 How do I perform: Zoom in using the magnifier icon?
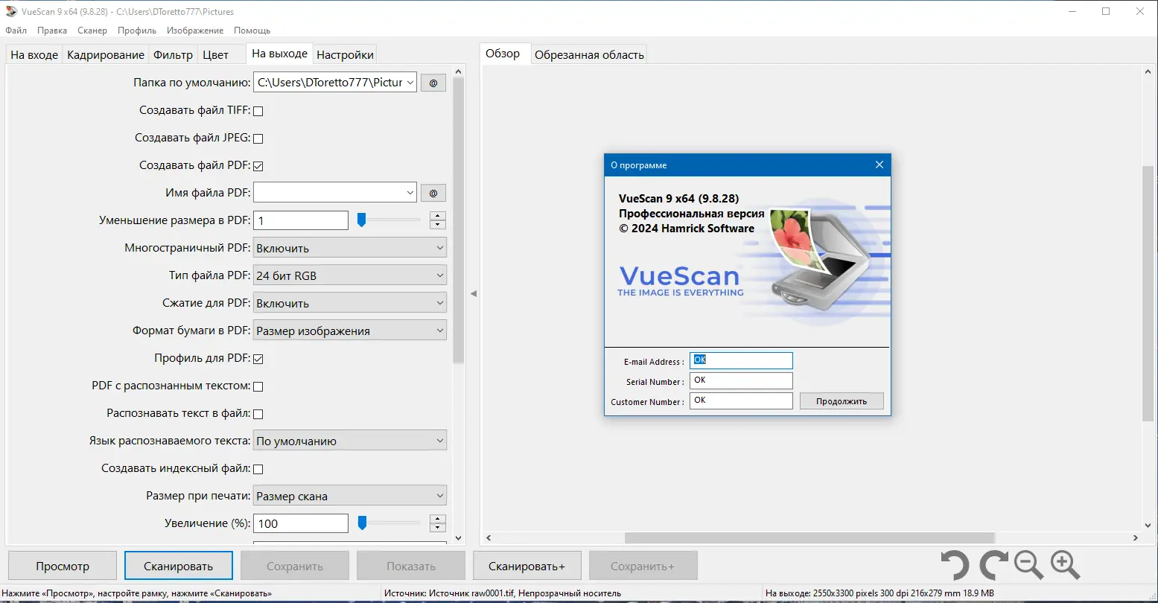coord(1065,565)
